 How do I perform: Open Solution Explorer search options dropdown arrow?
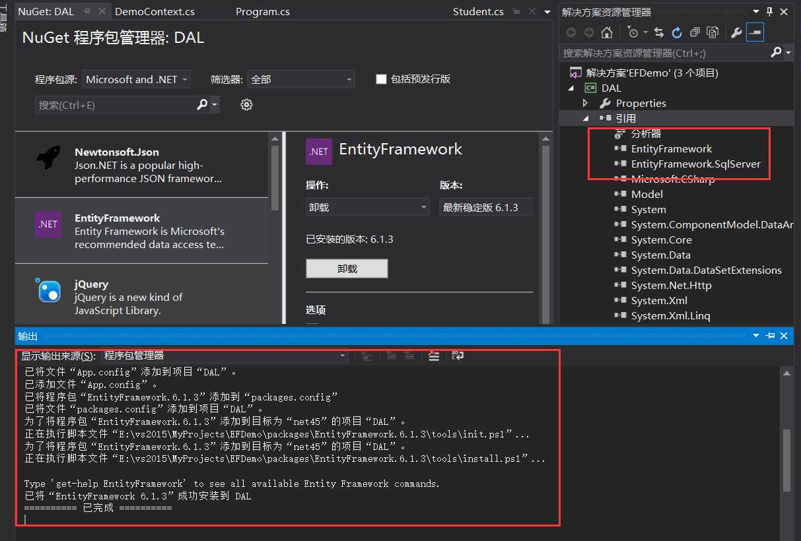click(x=789, y=53)
